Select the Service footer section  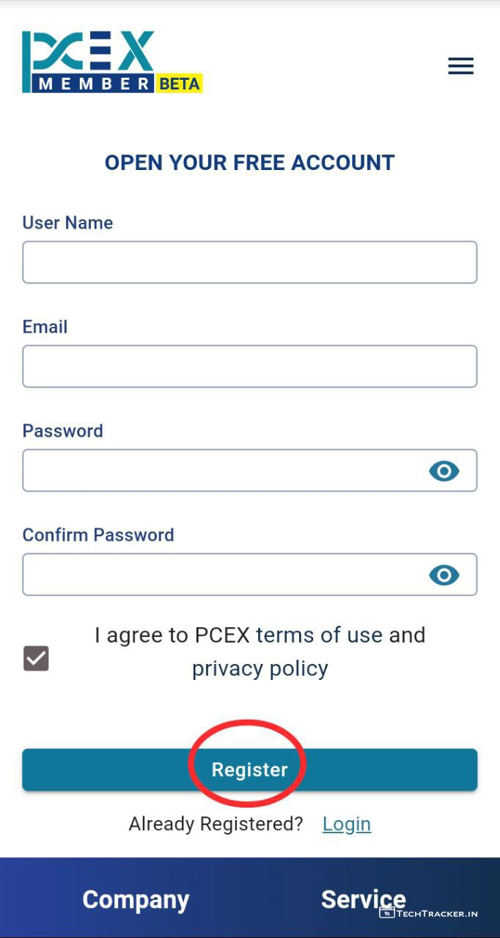click(363, 899)
